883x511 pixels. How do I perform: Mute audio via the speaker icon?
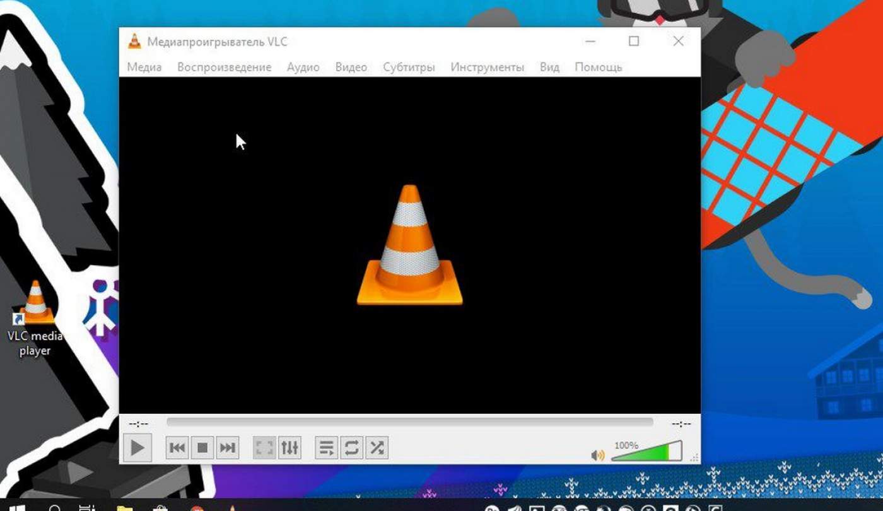(597, 455)
